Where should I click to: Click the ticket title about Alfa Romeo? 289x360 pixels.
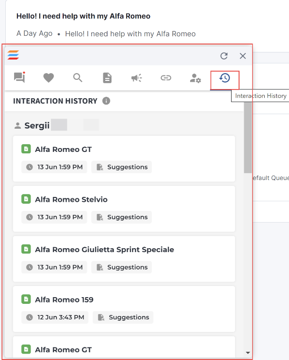(83, 16)
